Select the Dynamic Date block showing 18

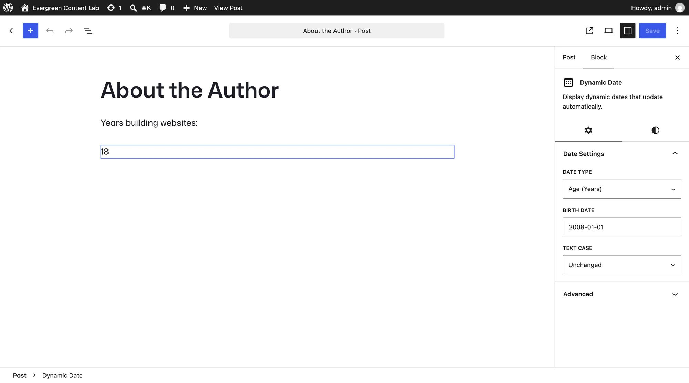277,152
